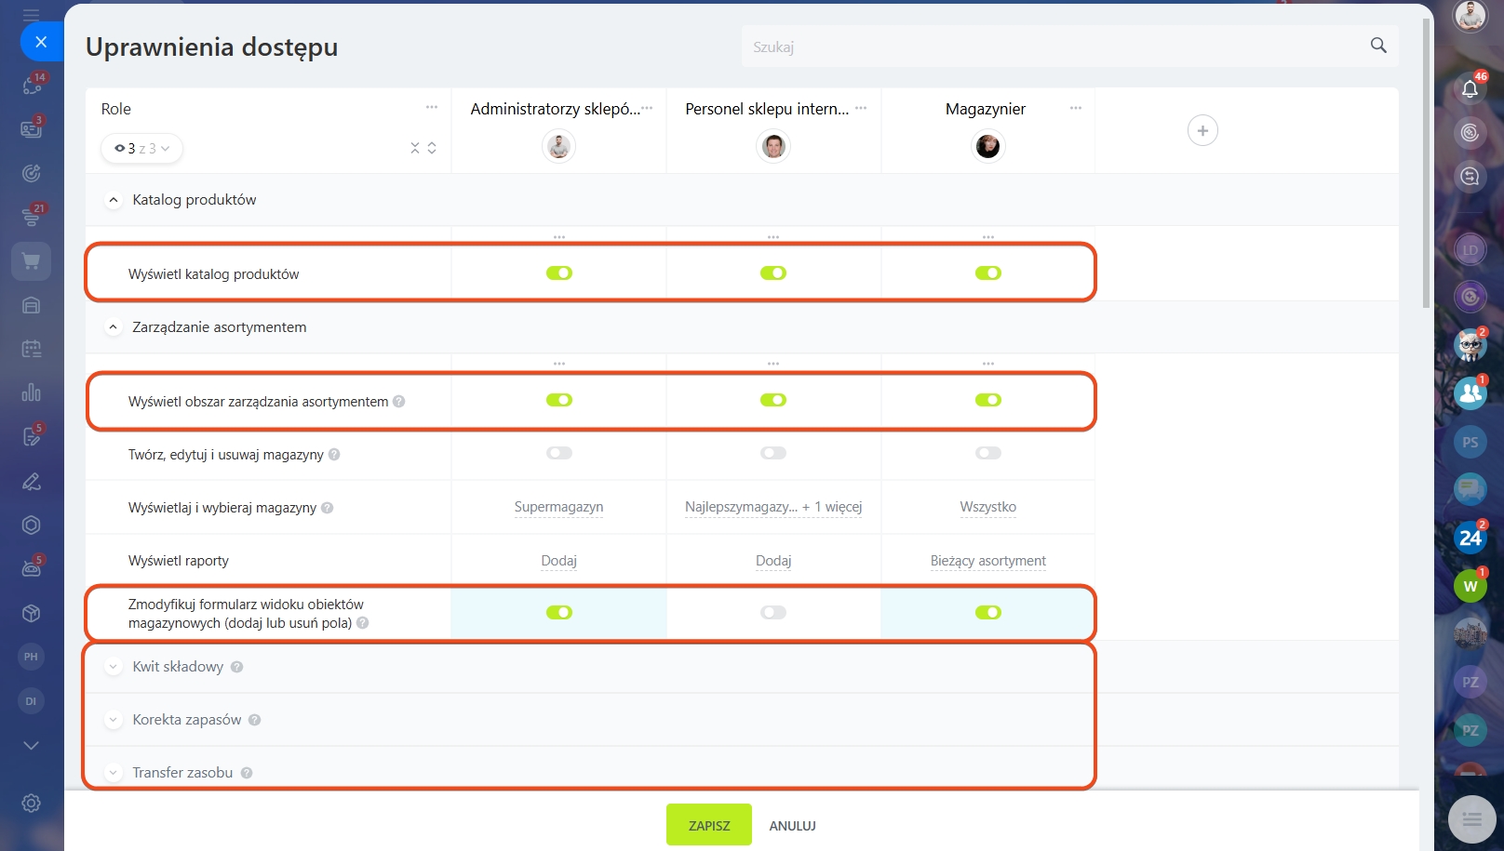The image size is (1504, 851).
Task: Click the search magnifier icon
Action: 1378,46
